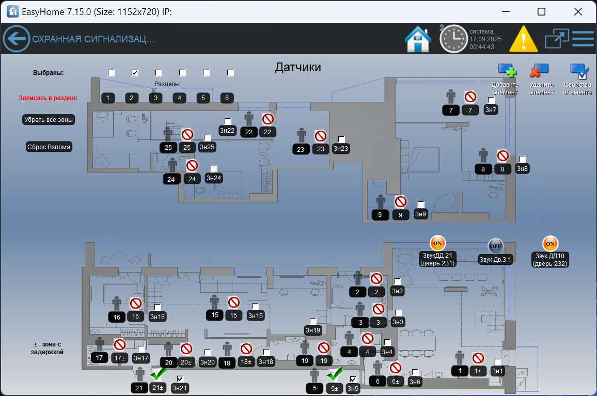Click the clock icon showing system time
The height and width of the screenshot is (396, 597).
(454, 38)
